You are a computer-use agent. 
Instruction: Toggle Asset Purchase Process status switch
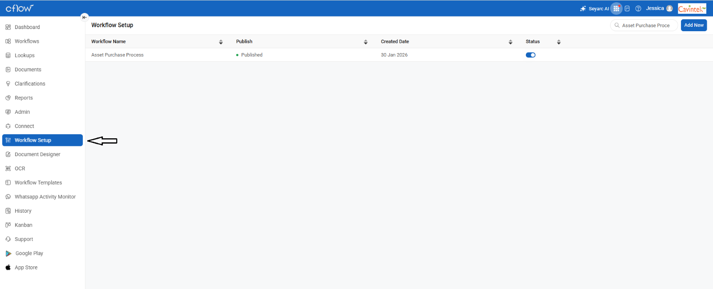click(530, 55)
